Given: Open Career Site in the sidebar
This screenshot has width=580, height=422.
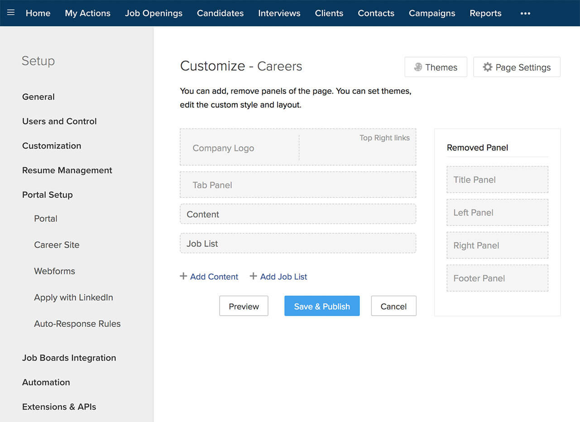Looking at the screenshot, I should [x=57, y=245].
